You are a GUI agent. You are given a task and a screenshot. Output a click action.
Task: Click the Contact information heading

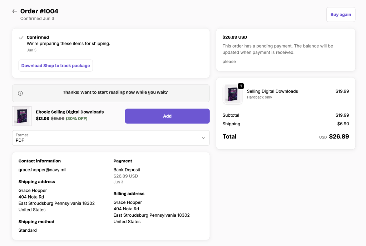point(39,161)
